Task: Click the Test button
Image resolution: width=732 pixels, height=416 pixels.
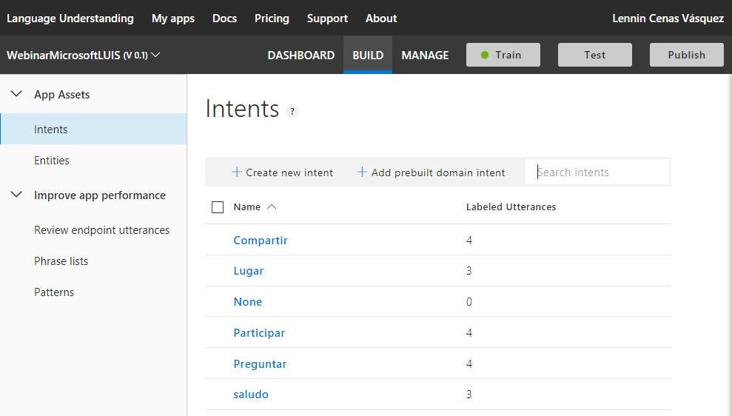Action: coord(595,55)
